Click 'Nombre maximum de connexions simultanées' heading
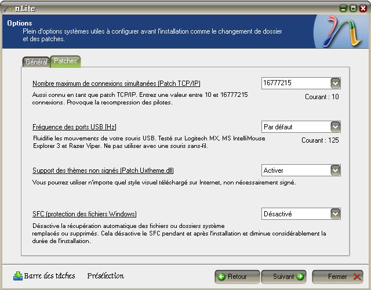 pos(117,84)
